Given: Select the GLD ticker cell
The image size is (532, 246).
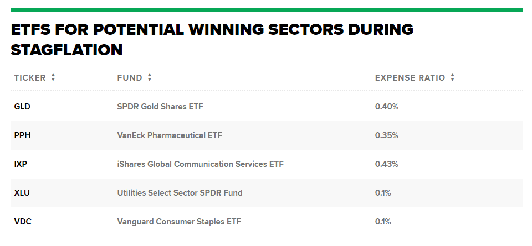Looking at the screenshot, I should click(22, 107).
